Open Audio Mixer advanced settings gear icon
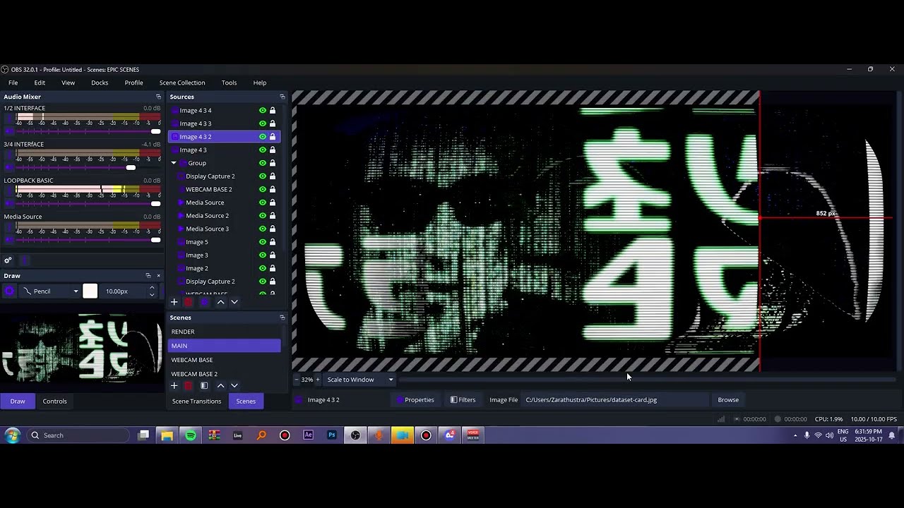This screenshot has width=904, height=508. pyautogui.click(x=8, y=260)
